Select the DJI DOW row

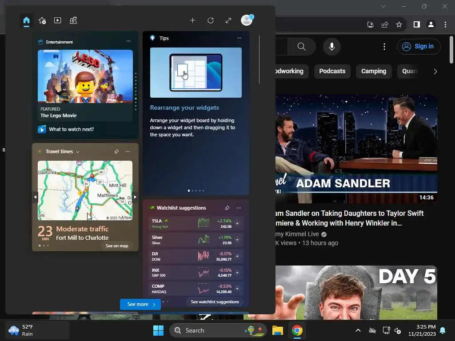pyautogui.click(x=196, y=256)
